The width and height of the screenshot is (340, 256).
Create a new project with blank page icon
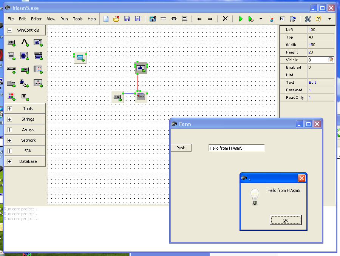click(x=106, y=19)
